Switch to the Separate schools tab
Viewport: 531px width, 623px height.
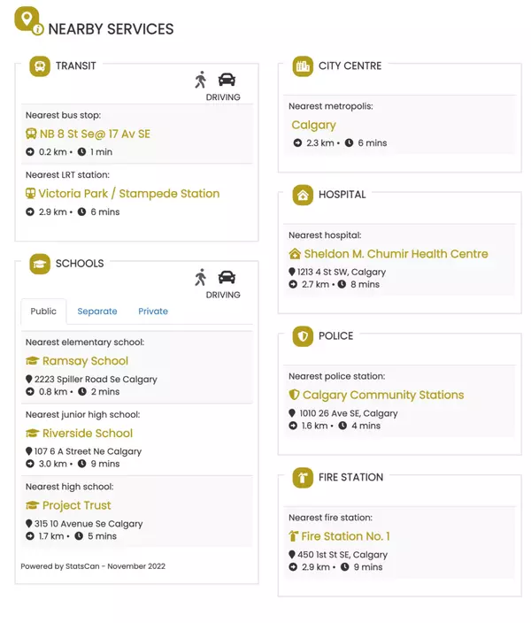[x=97, y=311]
